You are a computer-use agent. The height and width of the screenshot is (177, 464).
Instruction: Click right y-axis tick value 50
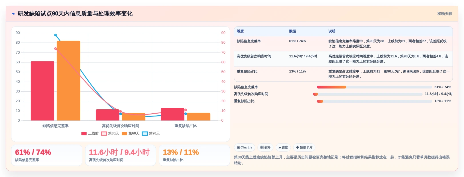tap(223, 72)
